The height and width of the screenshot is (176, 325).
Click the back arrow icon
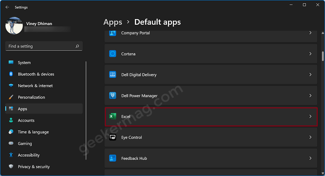point(7,7)
